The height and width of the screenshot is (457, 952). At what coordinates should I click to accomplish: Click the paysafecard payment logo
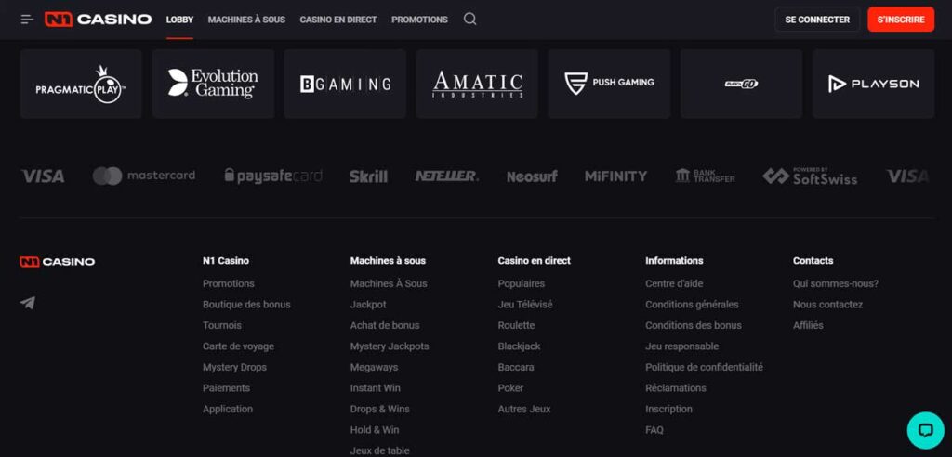point(273,176)
